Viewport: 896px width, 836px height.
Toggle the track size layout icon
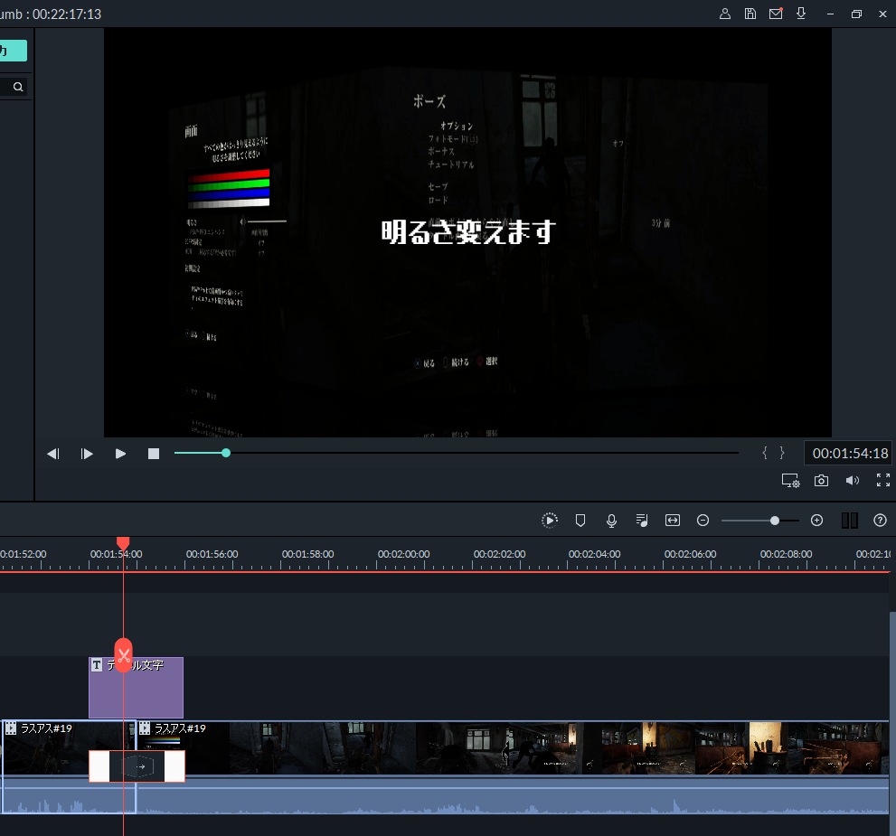(849, 521)
